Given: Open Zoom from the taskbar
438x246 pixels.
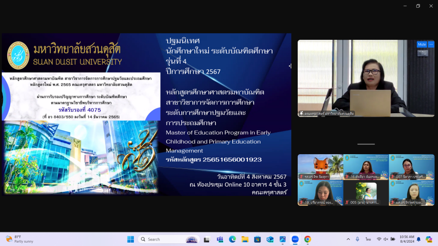Looking at the screenshot, I should 295,239.
